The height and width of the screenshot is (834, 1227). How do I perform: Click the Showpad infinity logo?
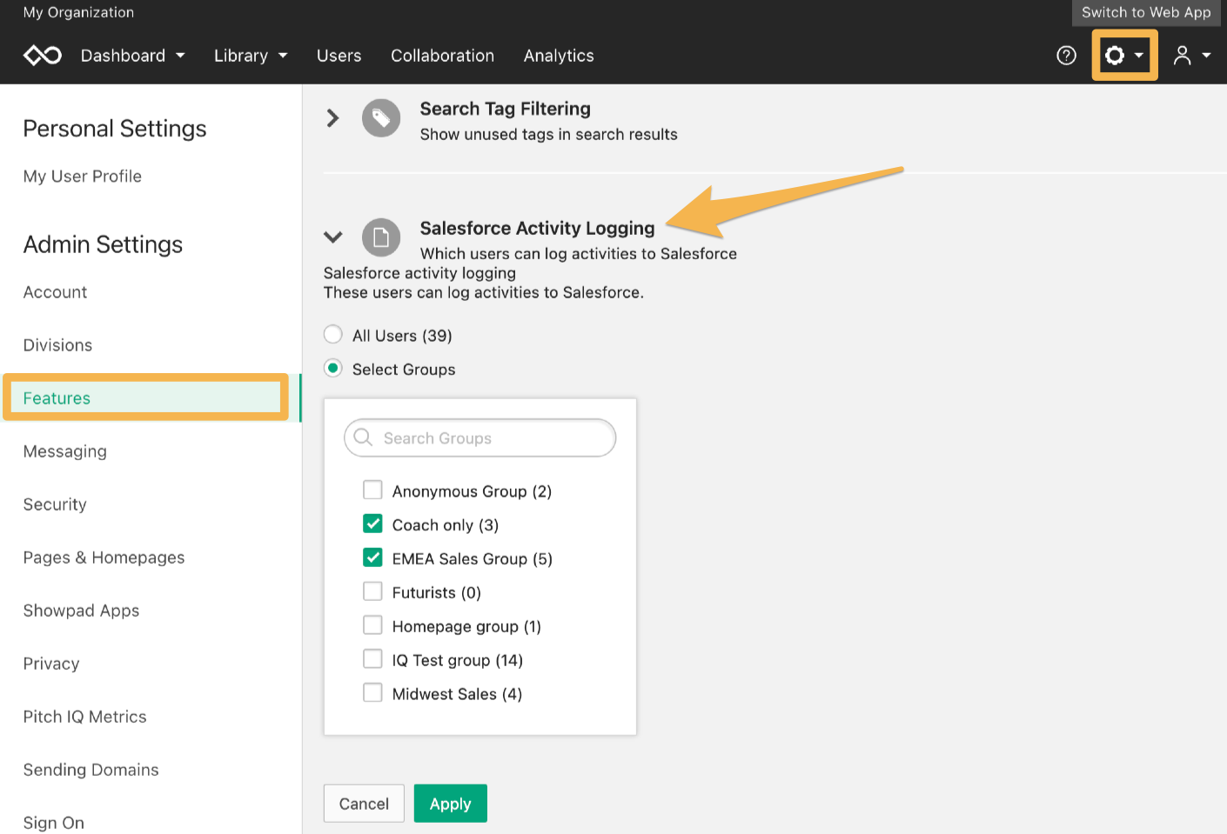43,56
